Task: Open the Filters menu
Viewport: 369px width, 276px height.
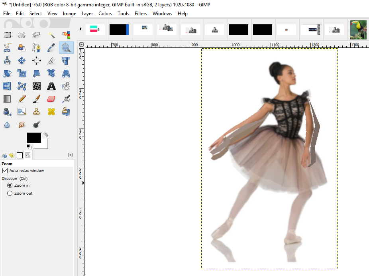Action: coord(141,14)
